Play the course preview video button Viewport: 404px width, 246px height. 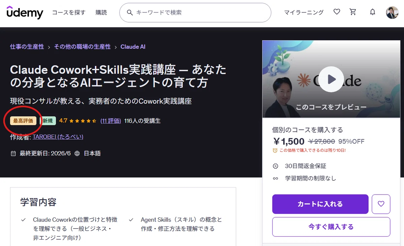point(331,79)
